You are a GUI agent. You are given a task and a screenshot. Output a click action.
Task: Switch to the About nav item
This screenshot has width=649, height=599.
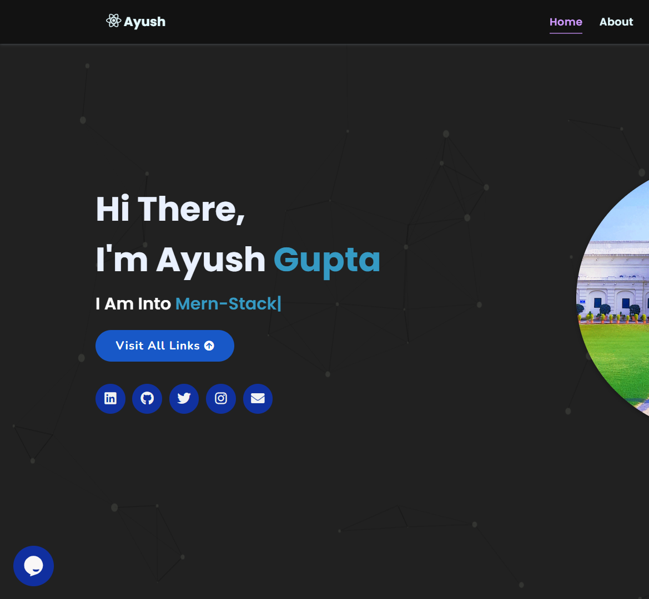(x=616, y=22)
